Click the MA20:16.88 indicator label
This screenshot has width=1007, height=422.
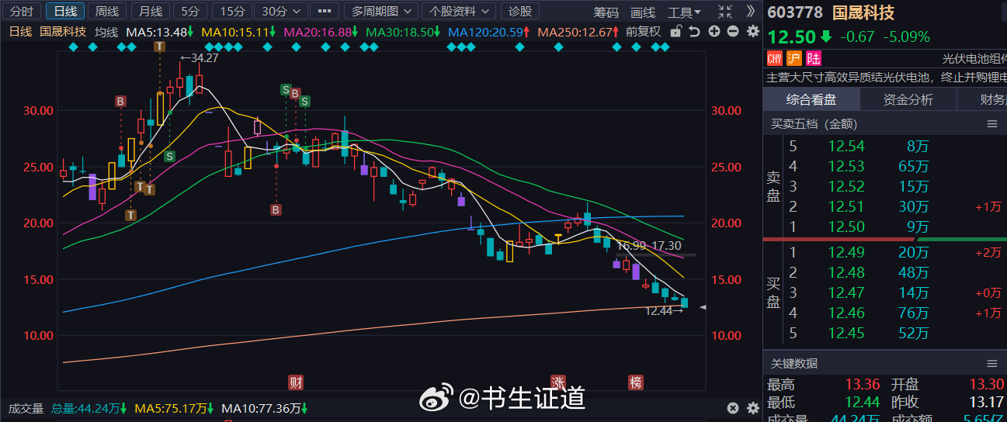321,32
